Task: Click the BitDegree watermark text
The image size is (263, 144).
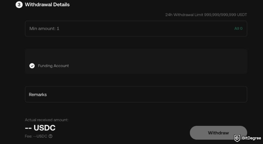Action: 252,138
